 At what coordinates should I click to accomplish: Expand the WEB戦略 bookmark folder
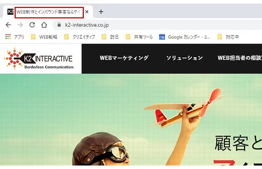click(x=44, y=37)
